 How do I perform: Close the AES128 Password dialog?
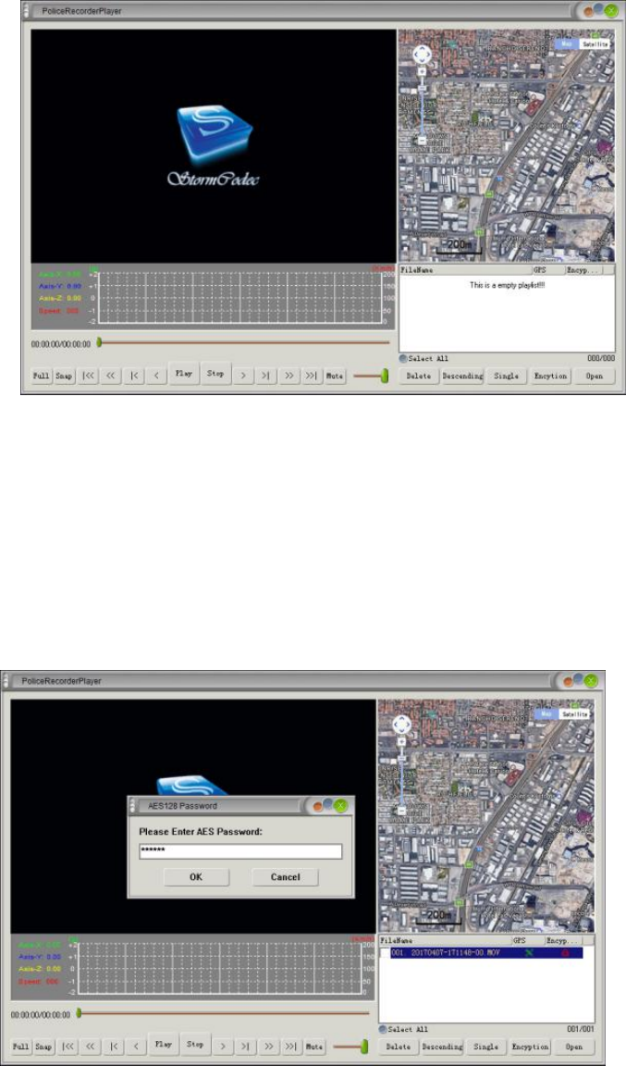[340, 806]
